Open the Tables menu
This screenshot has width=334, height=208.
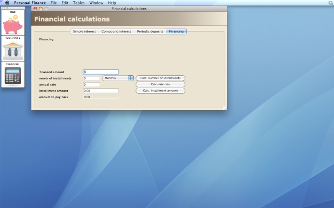click(78, 3)
